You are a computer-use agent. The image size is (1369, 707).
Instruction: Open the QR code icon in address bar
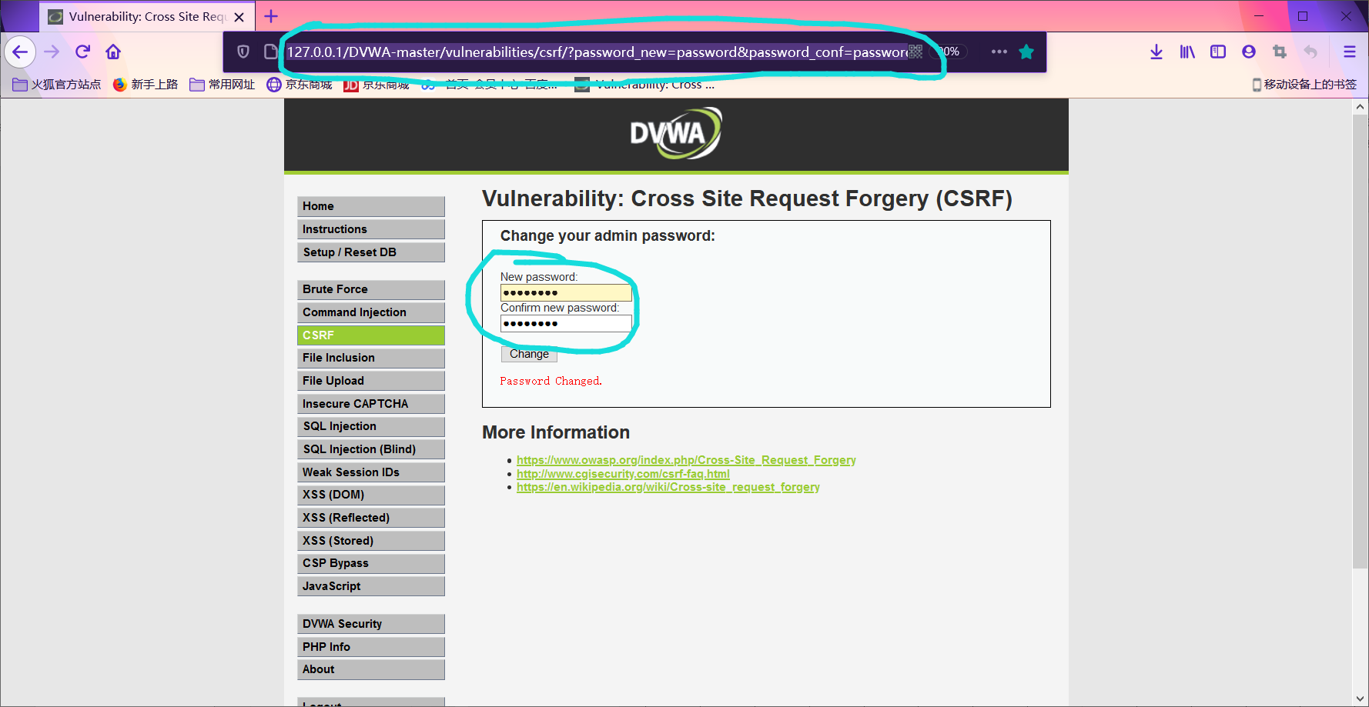click(x=915, y=52)
